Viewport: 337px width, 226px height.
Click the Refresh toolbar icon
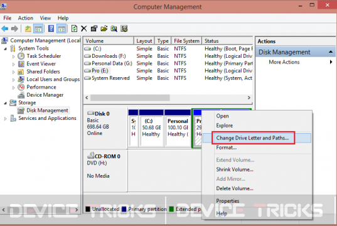(x=74, y=28)
